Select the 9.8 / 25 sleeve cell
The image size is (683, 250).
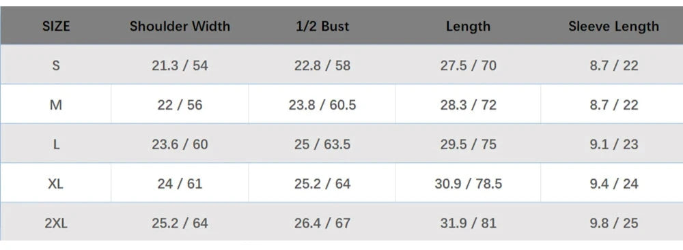pos(614,223)
